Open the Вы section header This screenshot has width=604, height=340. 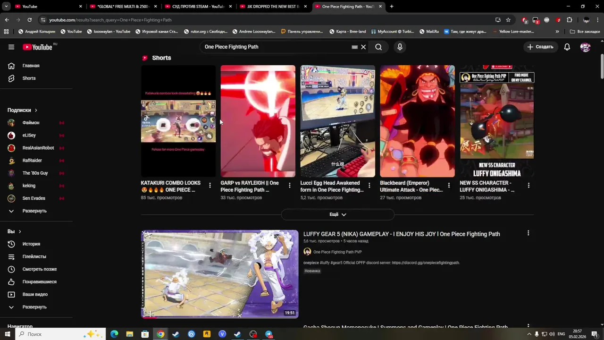point(14,231)
